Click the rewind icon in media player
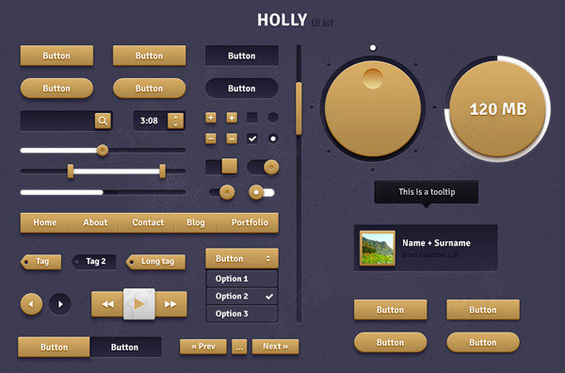This screenshot has width=565, height=373. tap(107, 304)
